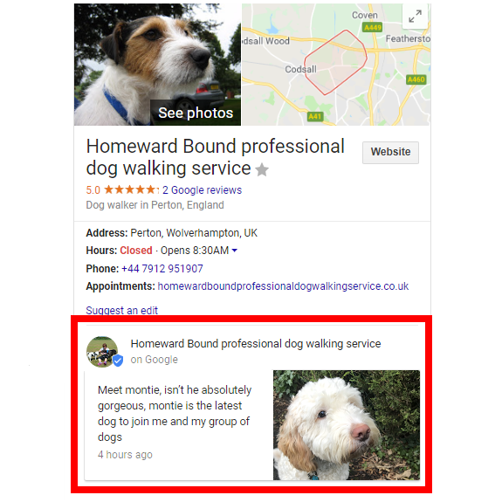Open the post text about montie

pyautogui.click(x=175, y=413)
